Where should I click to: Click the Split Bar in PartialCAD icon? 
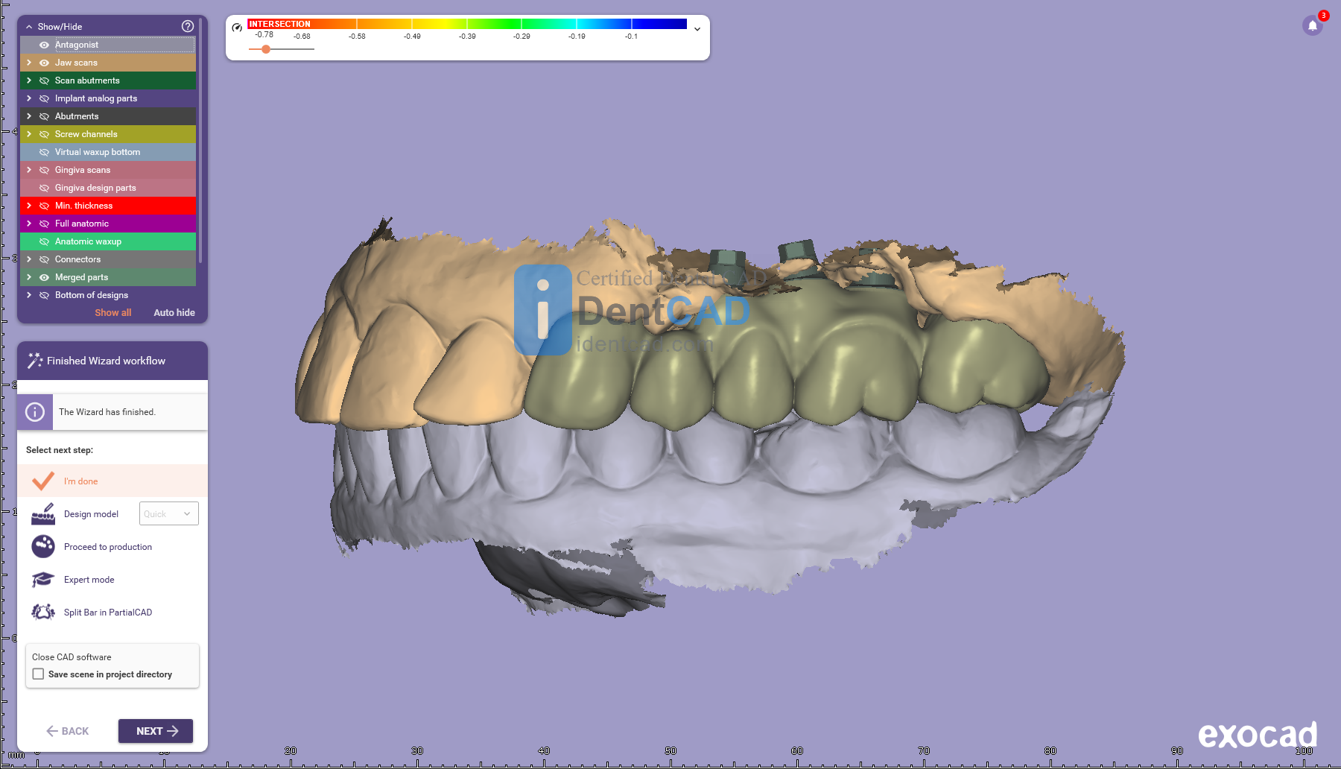click(x=43, y=613)
